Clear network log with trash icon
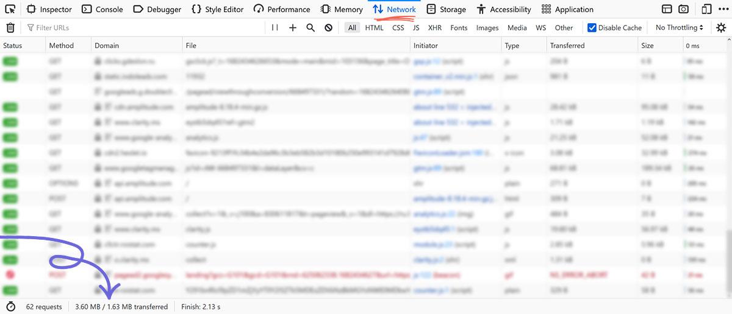Screen dimensions: 732x314 (10, 27)
